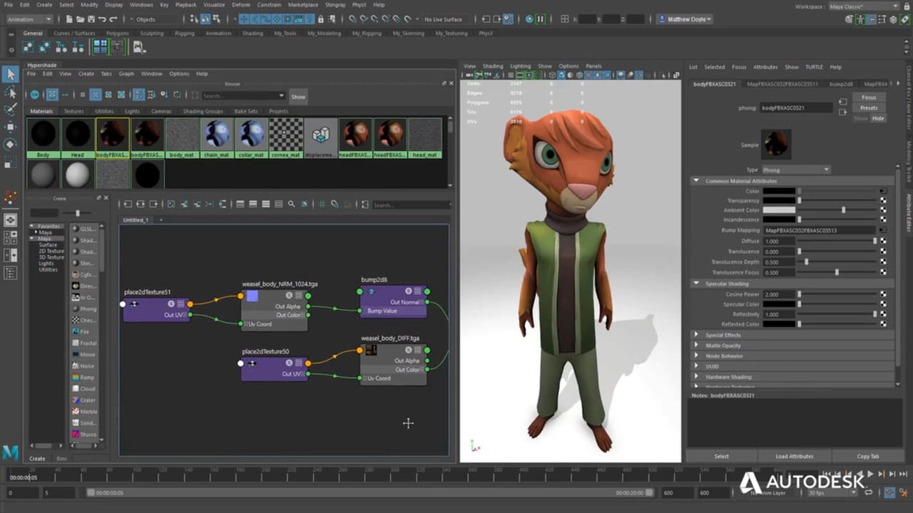The width and height of the screenshot is (913, 513).
Task: Toggle the wireframe cube icon in viewport toolbar
Action: 552,75
